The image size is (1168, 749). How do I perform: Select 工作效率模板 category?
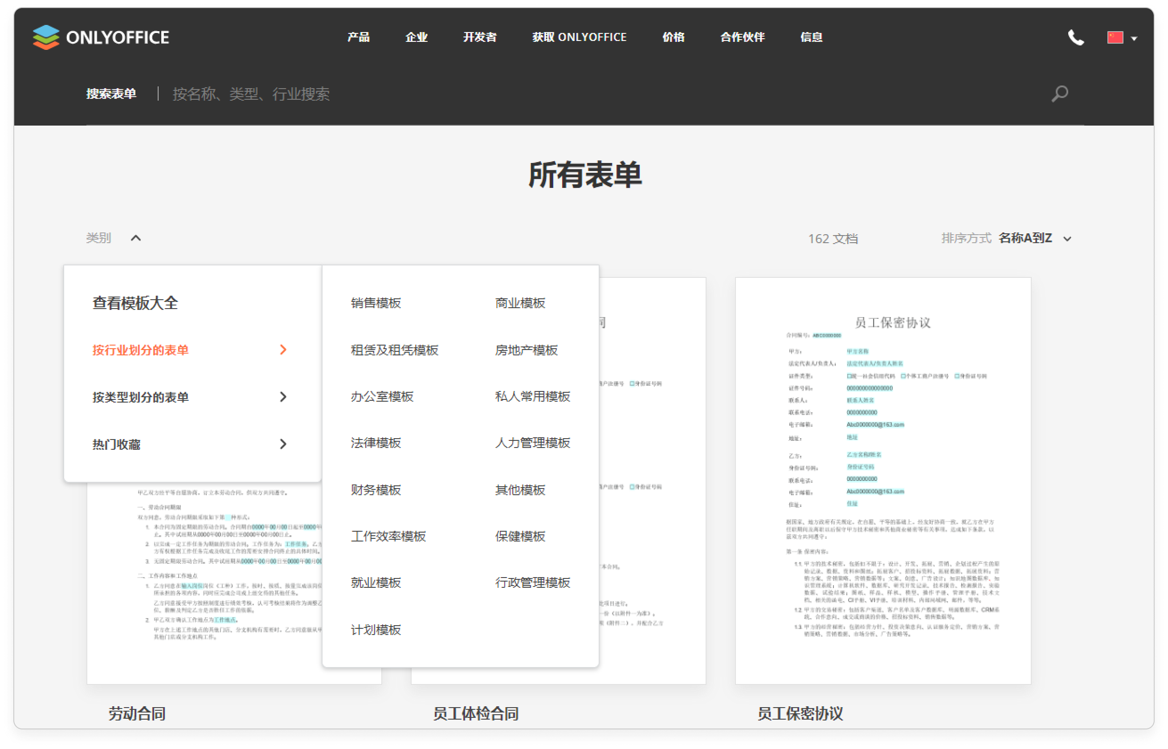point(388,537)
